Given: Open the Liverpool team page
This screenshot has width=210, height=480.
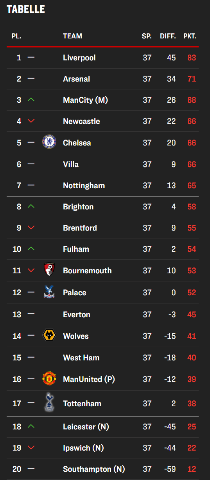Looking at the screenshot, I should point(79,58).
